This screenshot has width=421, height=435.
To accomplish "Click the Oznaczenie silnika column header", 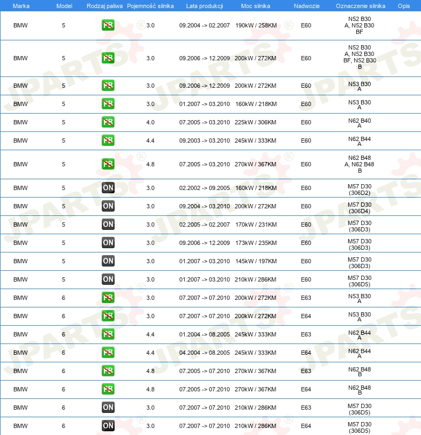I will tap(361, 6).
